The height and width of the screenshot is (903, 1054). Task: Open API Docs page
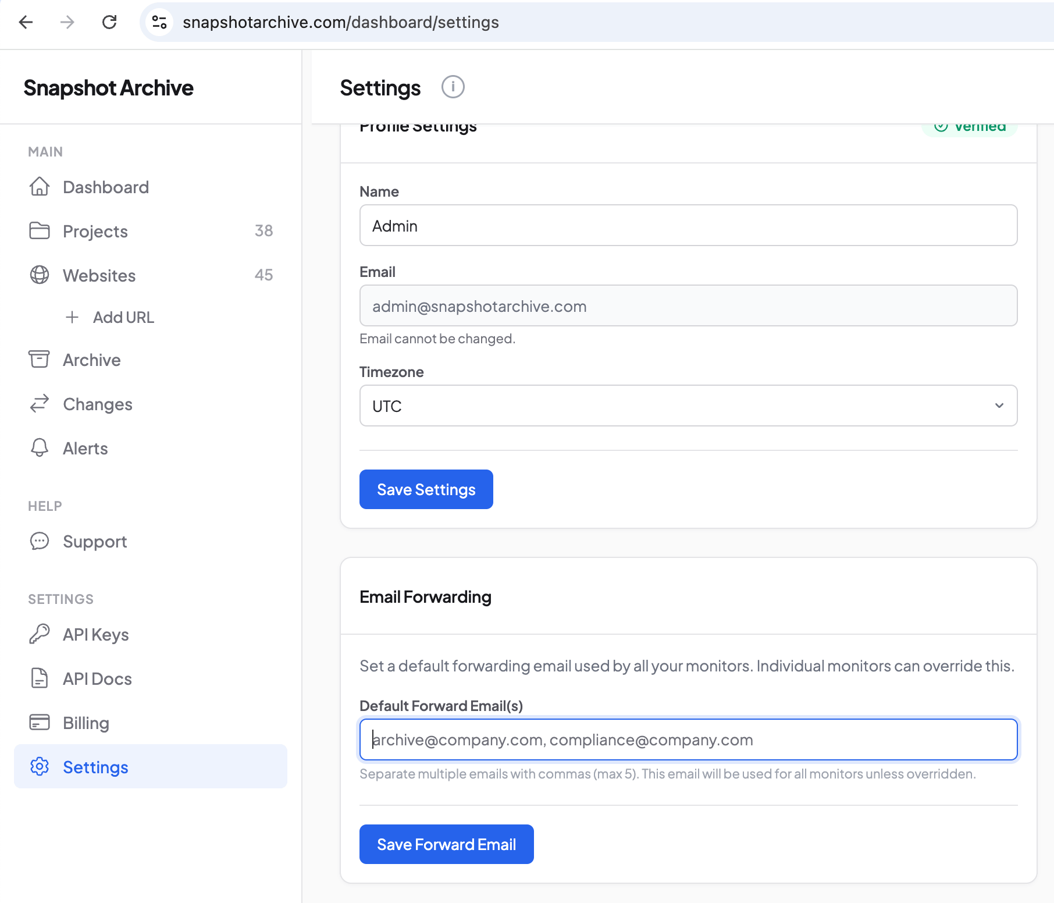click(151, 678)
